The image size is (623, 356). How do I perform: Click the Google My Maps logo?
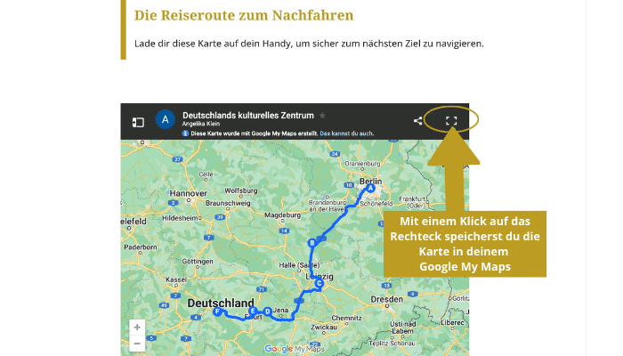tap(294, 349)
